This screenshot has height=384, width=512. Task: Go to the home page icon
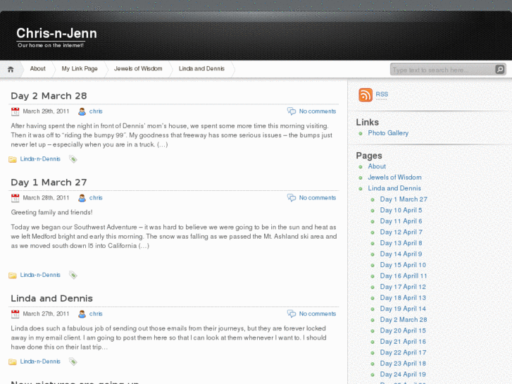(11, 69)
